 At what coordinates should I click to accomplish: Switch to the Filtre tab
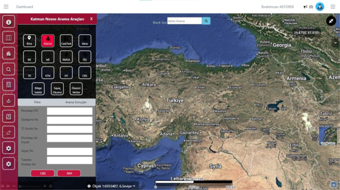(37, 102)
